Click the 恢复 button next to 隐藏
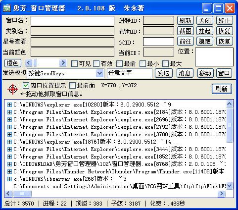The image size is (238, 210). pos(224,41)
